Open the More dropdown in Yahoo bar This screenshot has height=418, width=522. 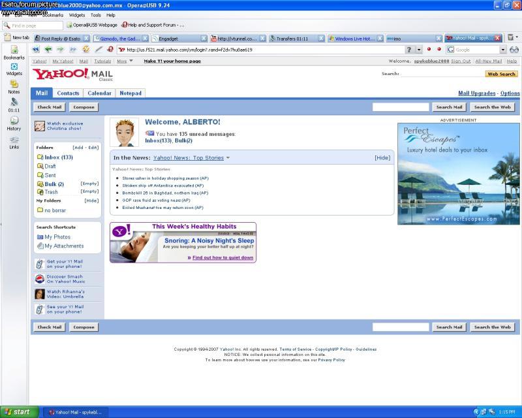[125, 61]
